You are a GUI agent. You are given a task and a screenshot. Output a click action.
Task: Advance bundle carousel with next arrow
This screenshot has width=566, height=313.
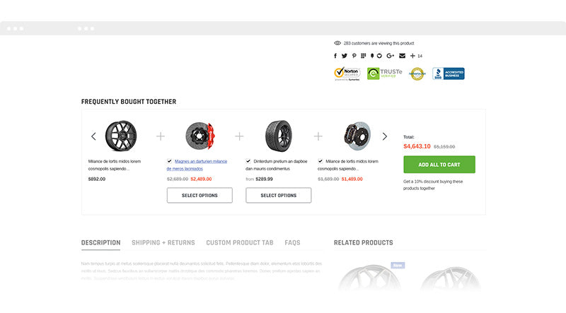[x=385, y=136]
